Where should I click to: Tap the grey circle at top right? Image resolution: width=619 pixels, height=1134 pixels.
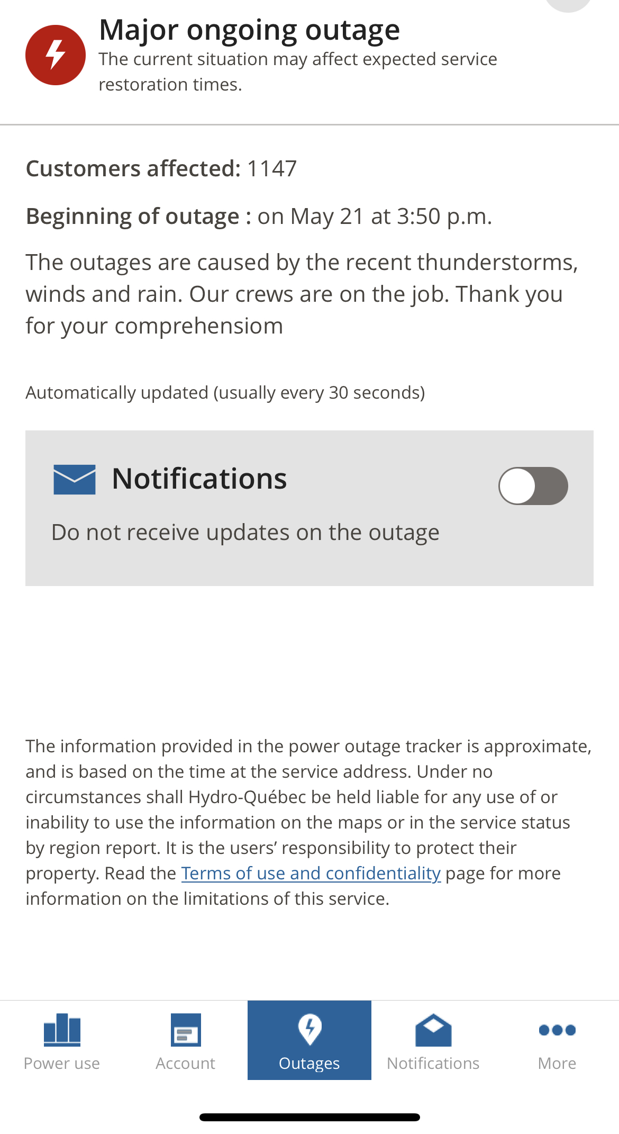(569, 4)
